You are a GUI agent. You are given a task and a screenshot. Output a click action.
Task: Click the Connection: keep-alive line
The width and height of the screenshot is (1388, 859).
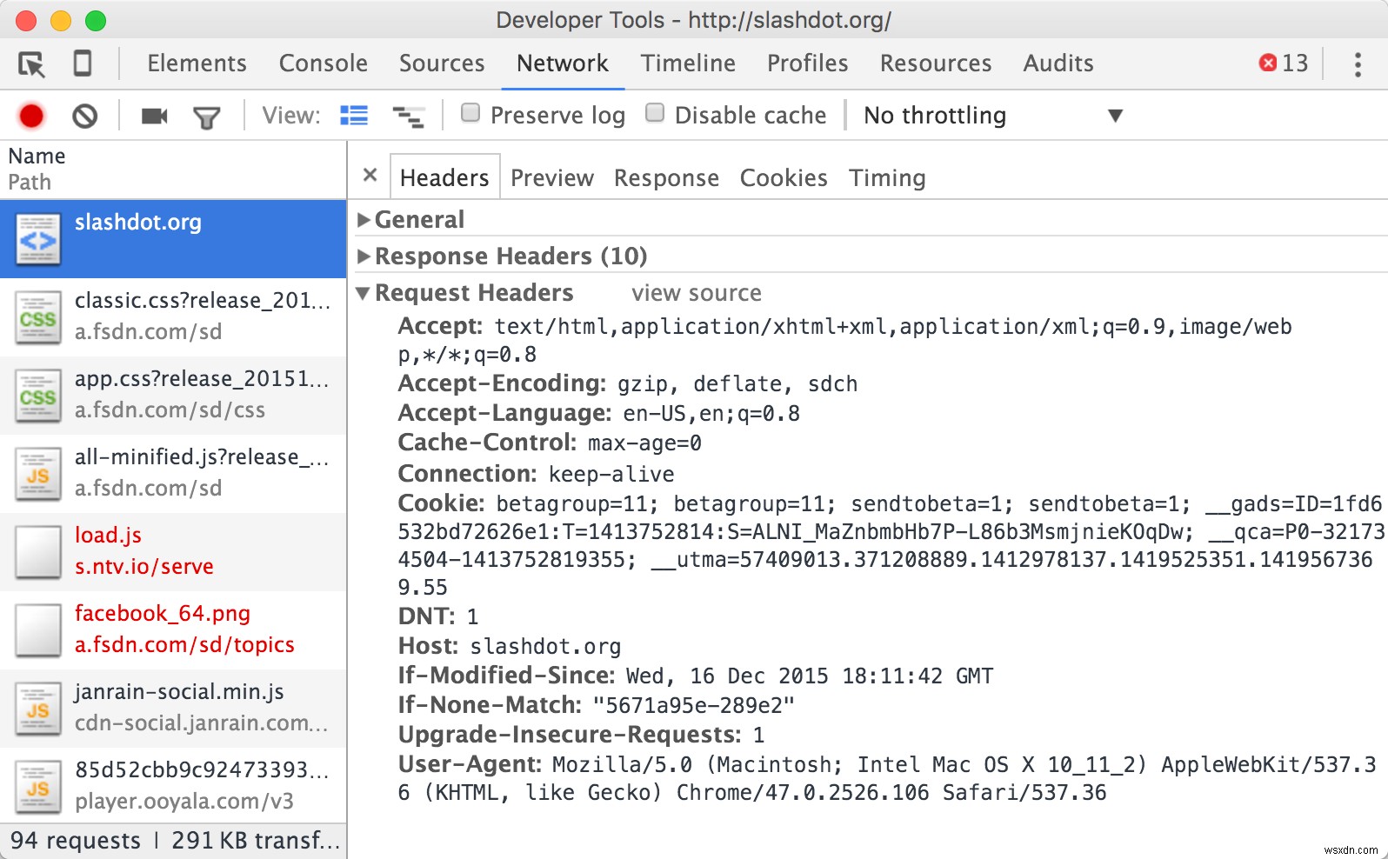pos(536,474)
